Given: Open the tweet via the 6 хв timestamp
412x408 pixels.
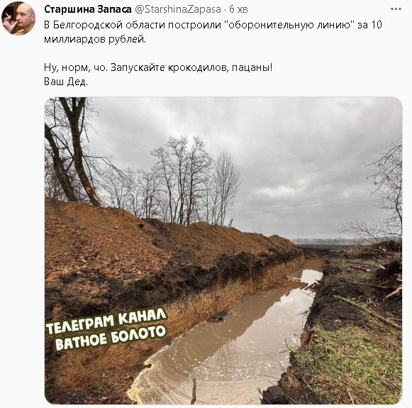Looking at the screenshot, I should point(238,9).
